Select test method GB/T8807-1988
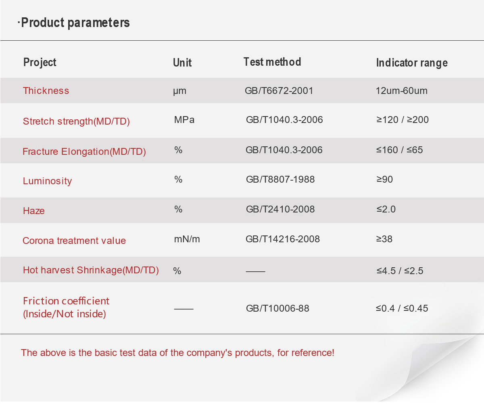This screenshot has width=484, height=410. pyautogui.click(x=280, y=179)
